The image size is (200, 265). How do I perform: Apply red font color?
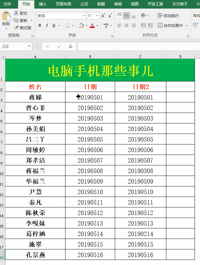point(92,25)
